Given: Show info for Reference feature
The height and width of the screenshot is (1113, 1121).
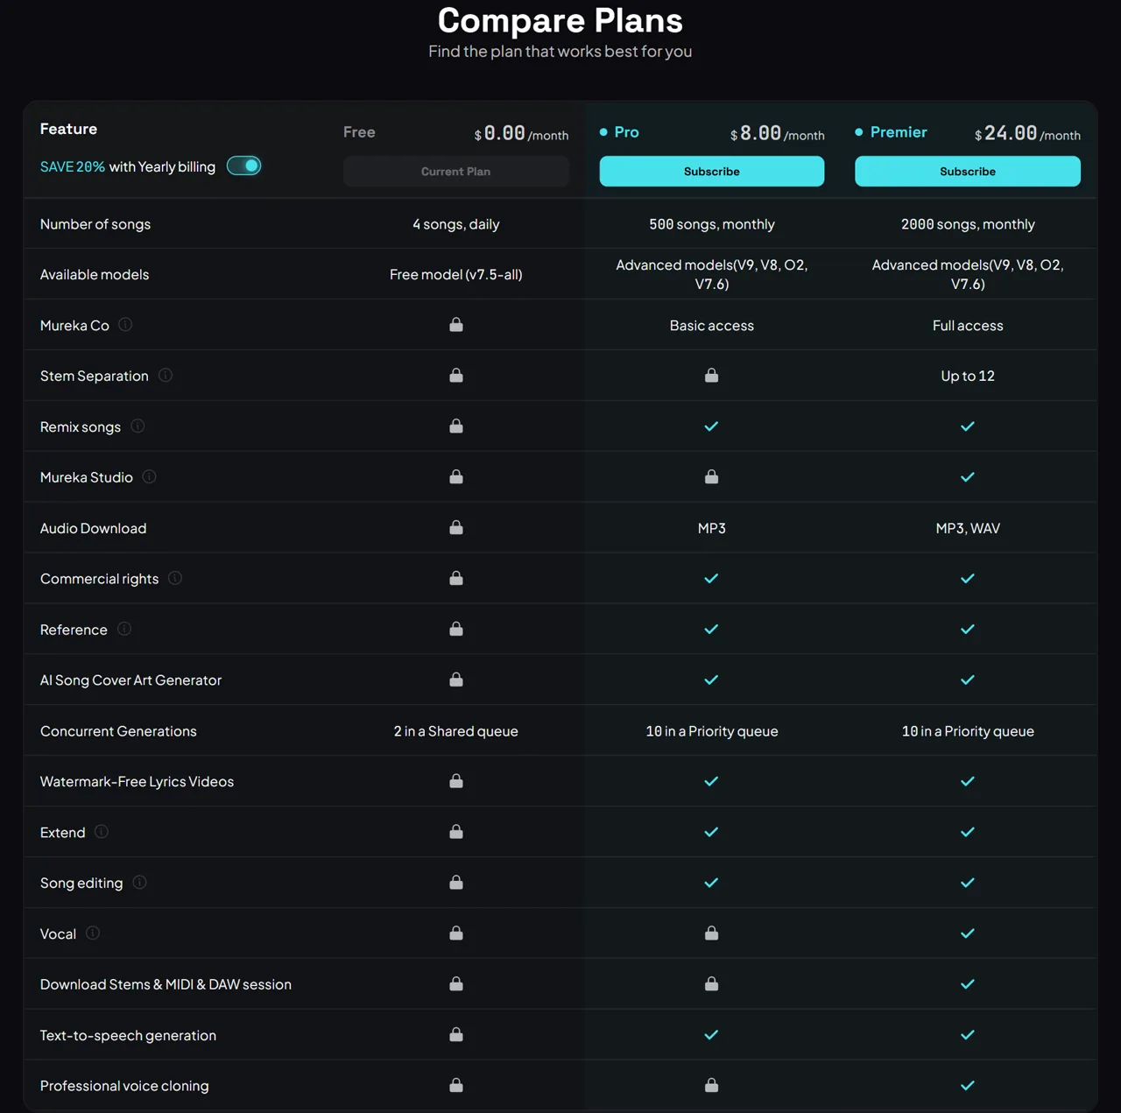Looking at the screenshot, I should [124, 629].
